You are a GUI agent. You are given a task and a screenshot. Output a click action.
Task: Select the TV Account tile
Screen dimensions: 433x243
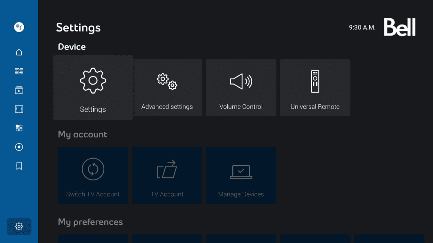tap(167, 175)
